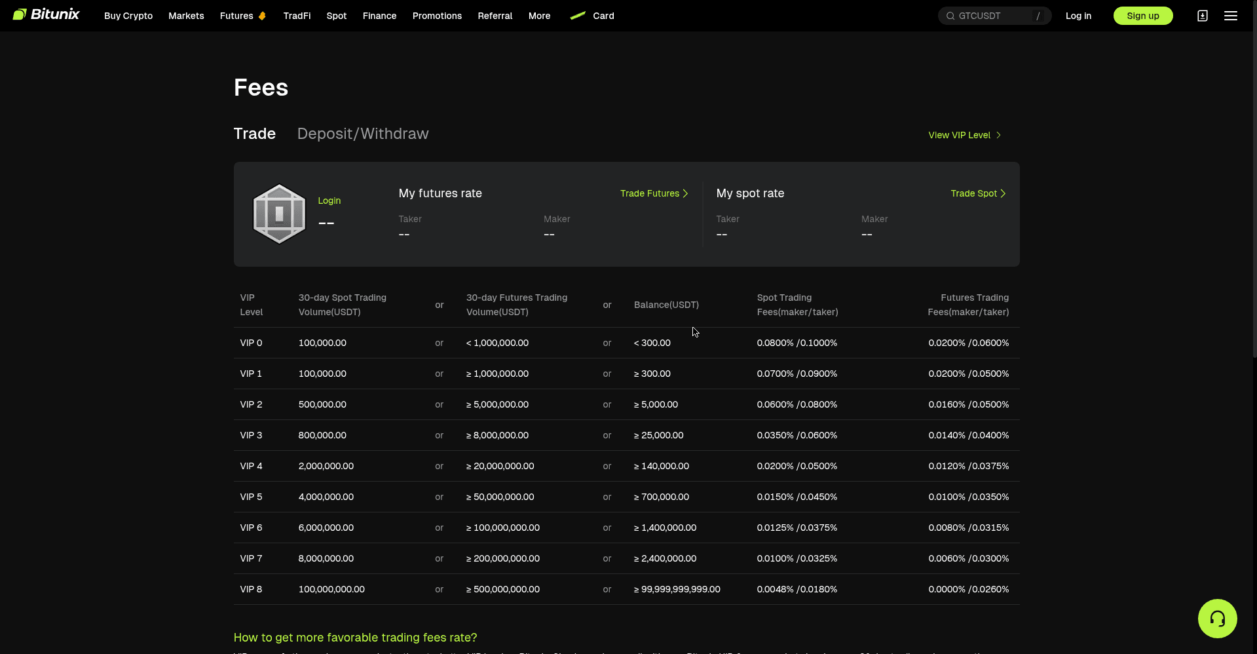Click the silver VIP badge emblem
This screenshot has height=654, width=1257.
pyautogui.click(x=280, y=214)
